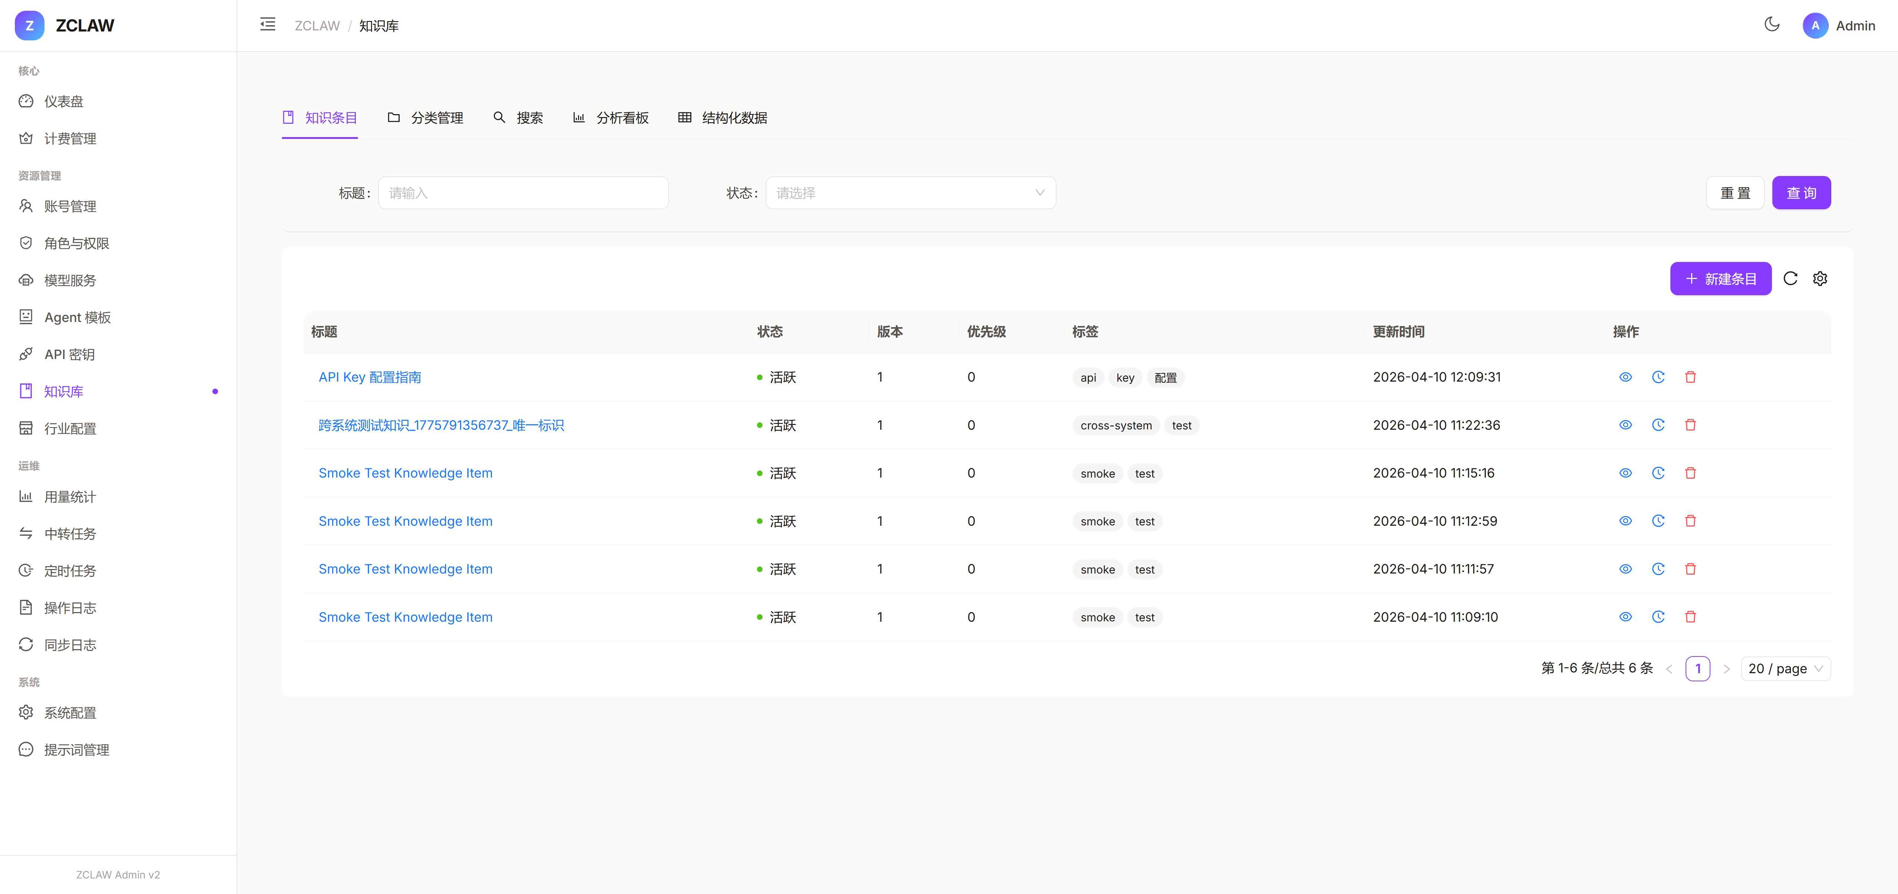Switch to the 分析看板 tab

coord(611,118)
